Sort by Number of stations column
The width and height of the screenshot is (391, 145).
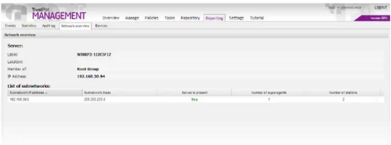[x=343, y=93]
